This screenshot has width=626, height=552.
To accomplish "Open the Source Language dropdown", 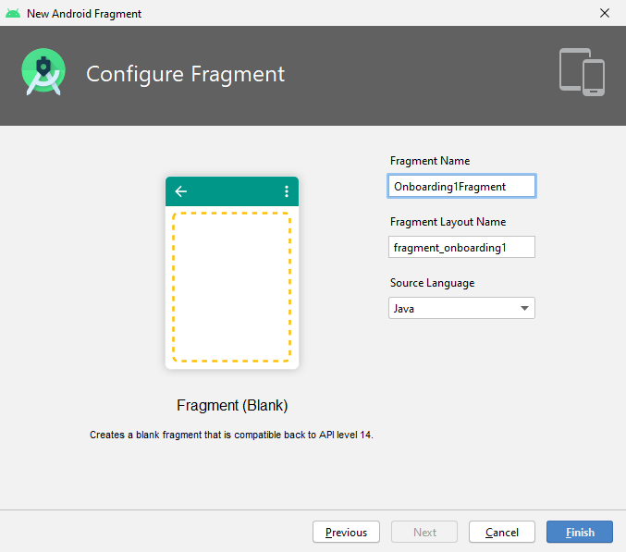I will [x=461, y=308].
